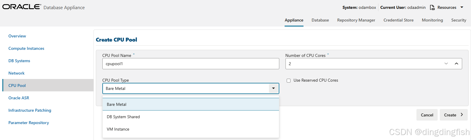
Task: Open the Credential Store tab
Action: (x=398, y=20)
